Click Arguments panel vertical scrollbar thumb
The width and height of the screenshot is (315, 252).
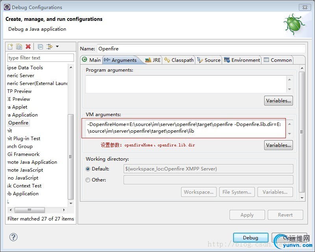[x=302, y=132]
